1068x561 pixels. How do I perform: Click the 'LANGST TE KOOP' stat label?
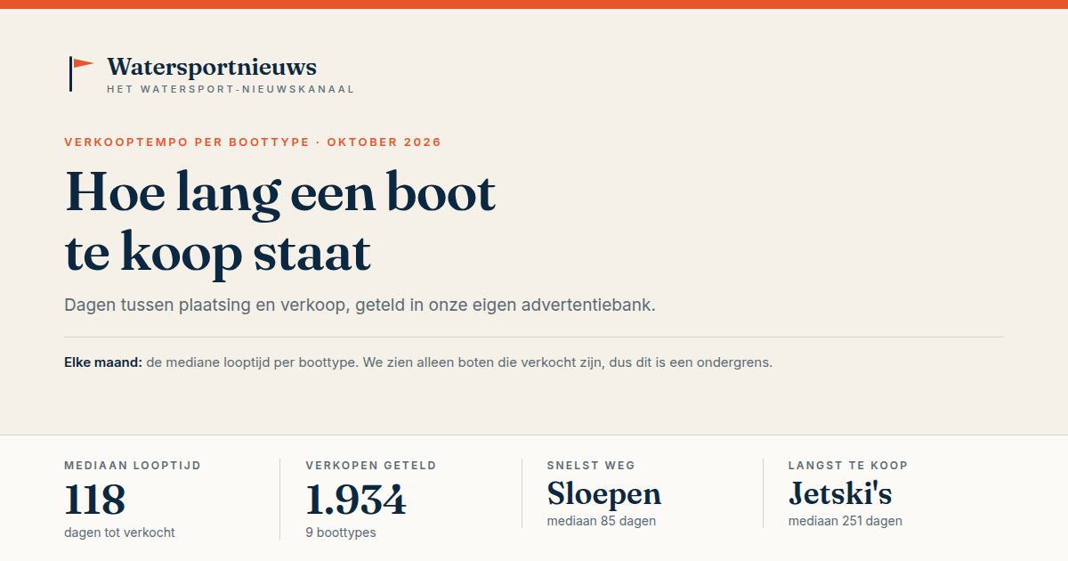click(x=848, y=466)
